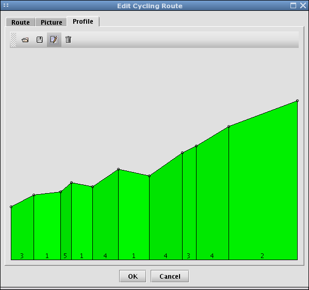Click the trash delete icon
This screenshot has height=290, width=309.
coord(69,40)
